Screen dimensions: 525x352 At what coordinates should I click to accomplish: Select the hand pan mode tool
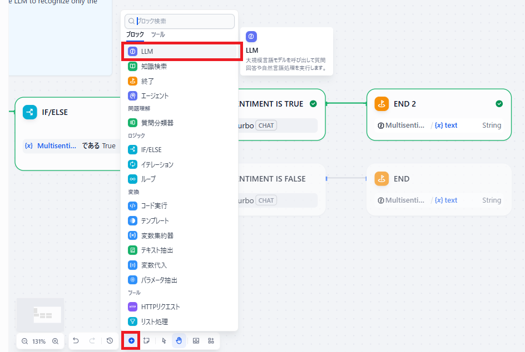pos(179,341)
